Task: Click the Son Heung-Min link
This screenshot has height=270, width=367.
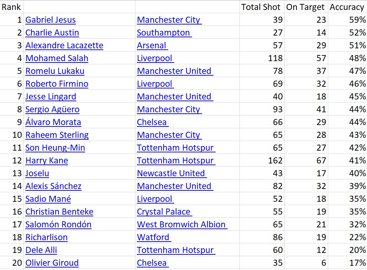Action: (x=55, y=148)
